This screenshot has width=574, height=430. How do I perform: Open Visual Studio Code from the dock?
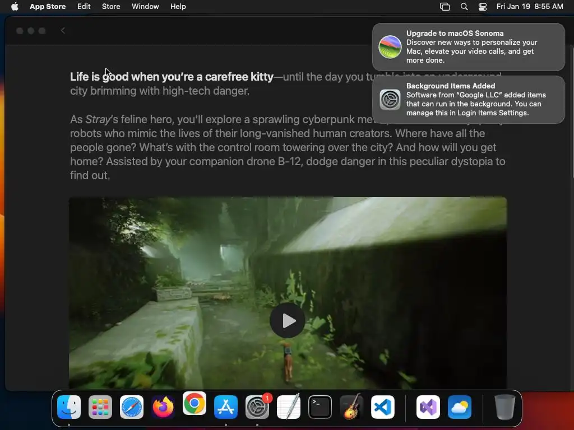coord(382,407)
